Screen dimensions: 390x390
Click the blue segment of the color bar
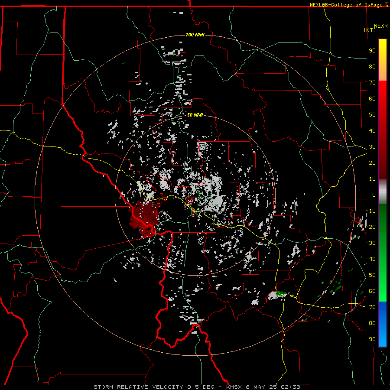point(383,324)
